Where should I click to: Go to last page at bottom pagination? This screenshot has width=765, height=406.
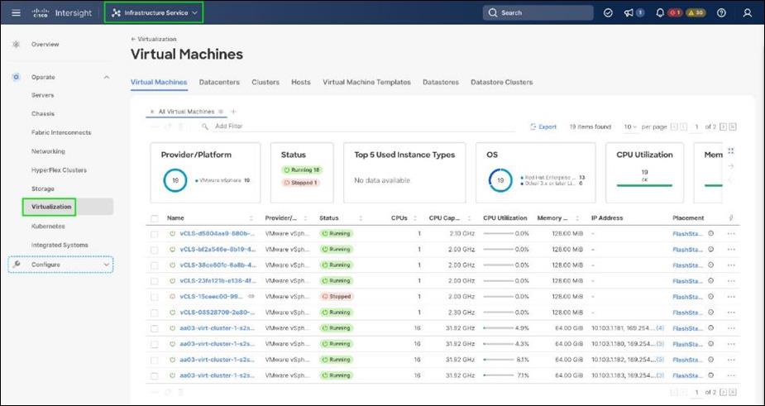[x=732, y=392]
